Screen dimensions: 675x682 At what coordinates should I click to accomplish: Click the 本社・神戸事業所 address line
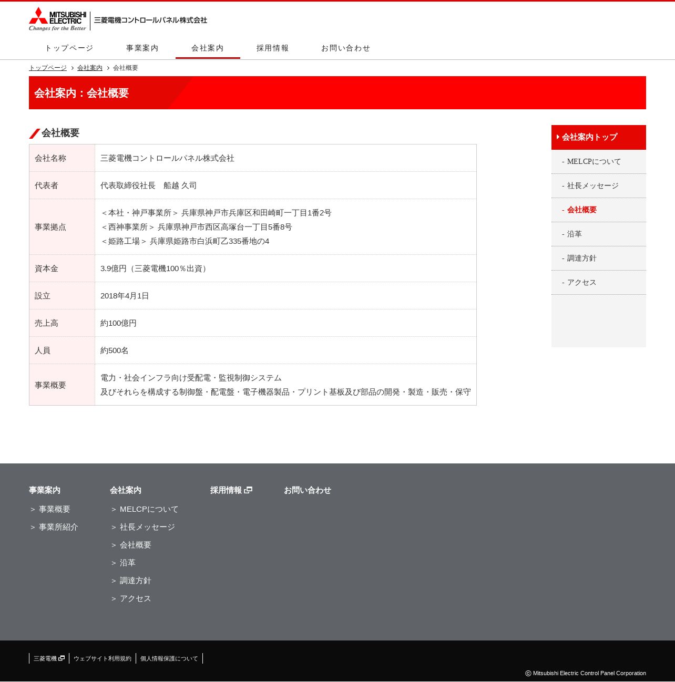tap(216, 213)
